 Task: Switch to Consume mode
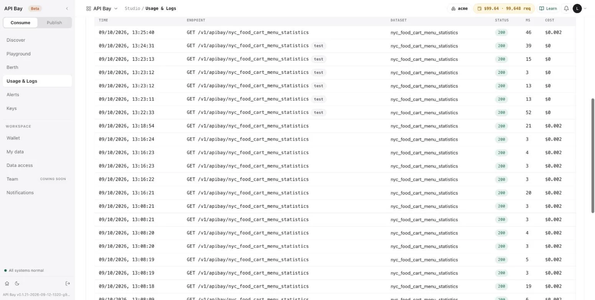(x=20, y=23)
